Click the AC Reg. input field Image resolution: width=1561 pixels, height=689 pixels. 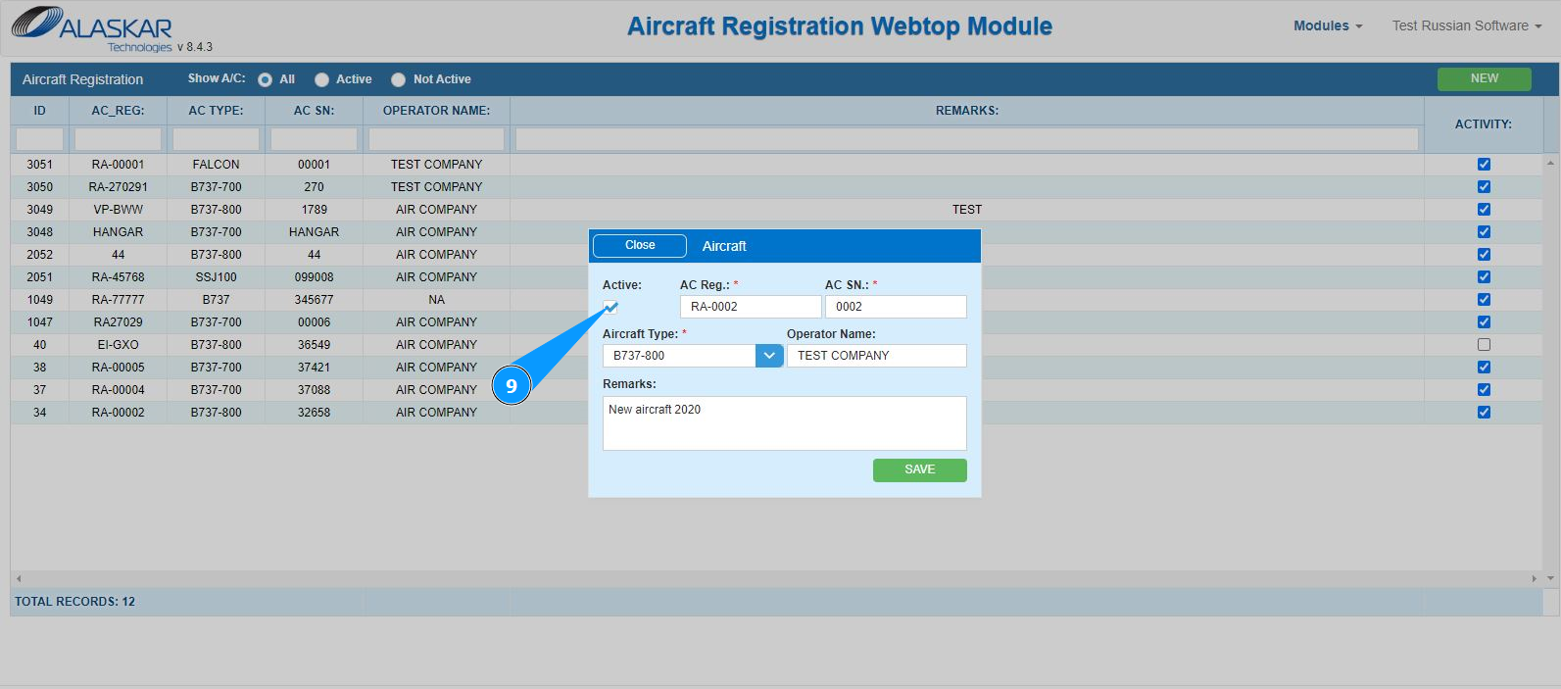tap(750, 307)
